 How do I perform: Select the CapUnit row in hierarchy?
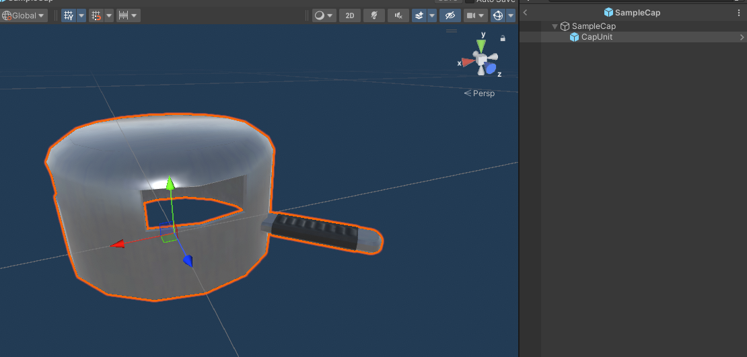(x=633, y=37)
